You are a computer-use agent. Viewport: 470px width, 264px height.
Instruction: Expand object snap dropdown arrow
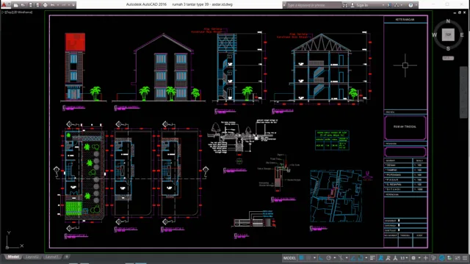[x=366, y=258]
